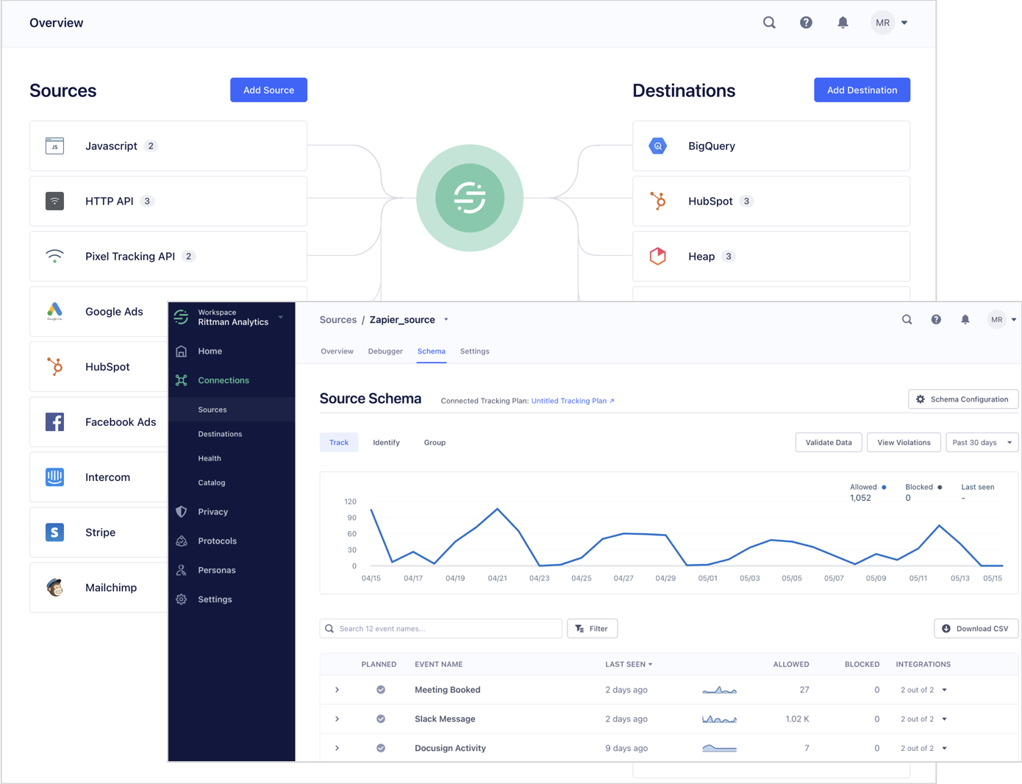Click the BigQuery destination icon
The width and height of the screenshot is (1022, 784).
[657, 146]
